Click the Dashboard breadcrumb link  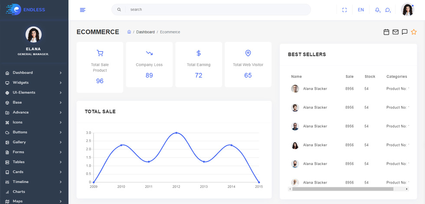(145, 32)
